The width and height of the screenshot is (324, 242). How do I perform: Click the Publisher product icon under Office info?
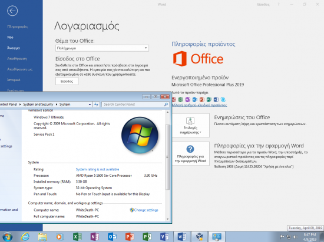pos(209,100)
